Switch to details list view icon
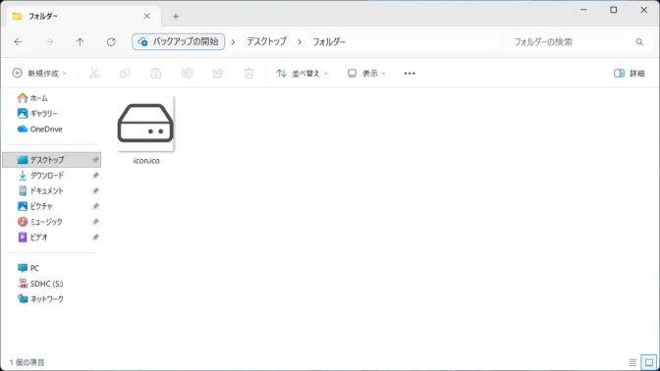660x371 pixels. pyautogui.click(x=632, y=362)
